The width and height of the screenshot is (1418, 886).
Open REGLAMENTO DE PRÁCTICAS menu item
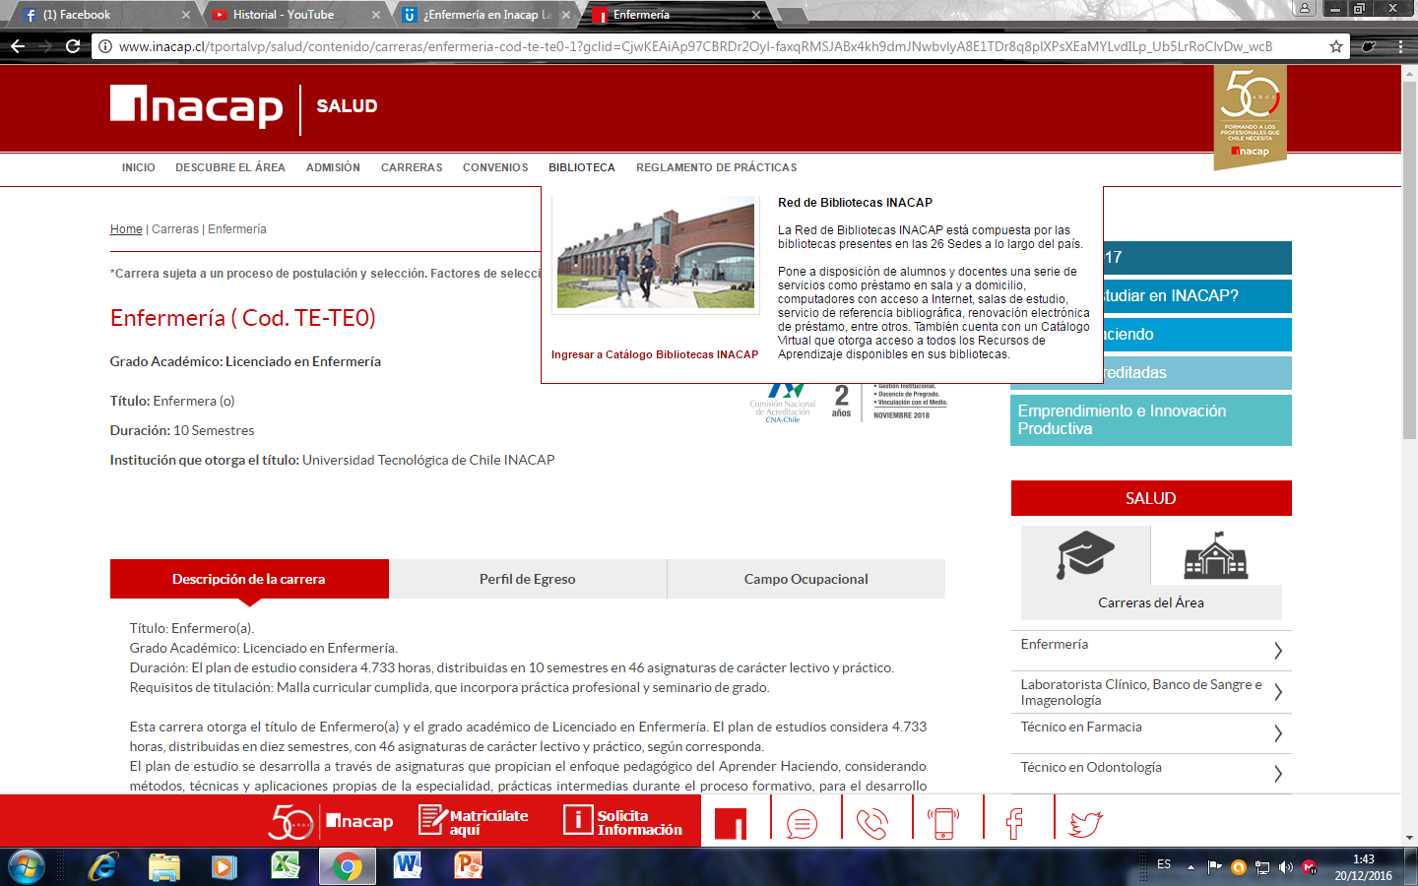coord(717,167)
